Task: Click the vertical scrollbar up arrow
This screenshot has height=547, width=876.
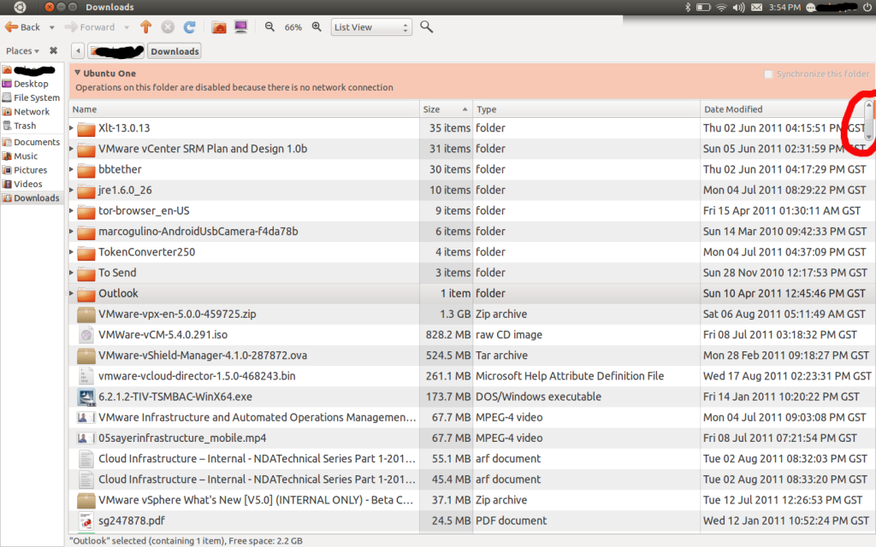Action: (869, 105)
